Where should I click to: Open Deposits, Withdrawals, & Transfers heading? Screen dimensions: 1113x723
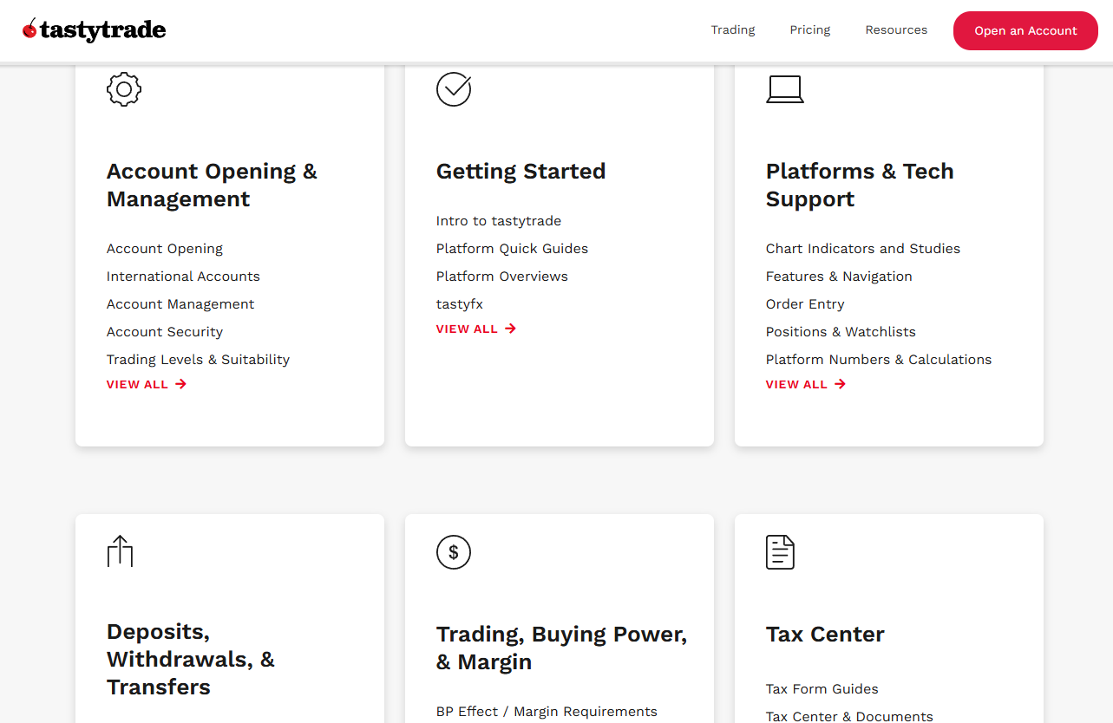click(x=191, y=659)
